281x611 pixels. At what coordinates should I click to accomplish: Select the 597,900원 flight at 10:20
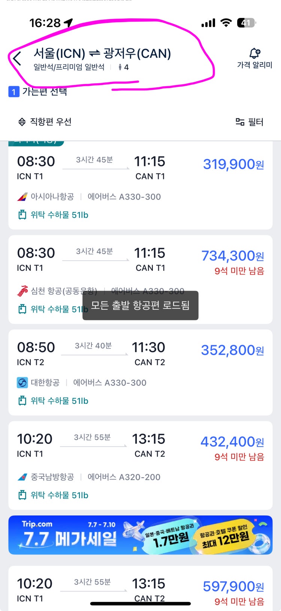point(140,588)
